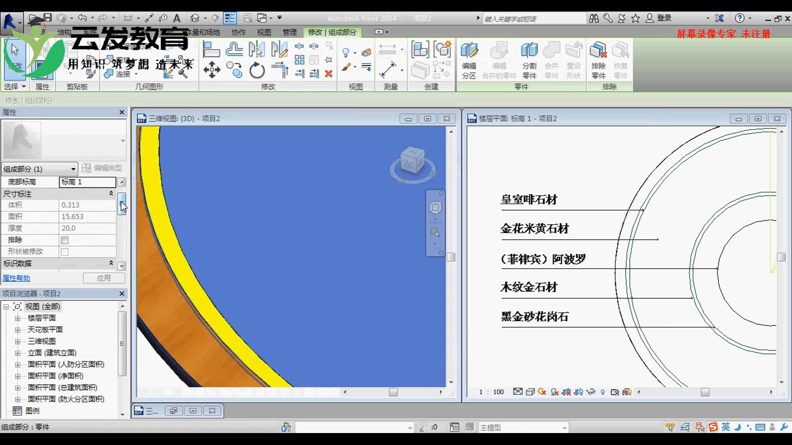Toggle the 排除 checkbox in properties
Screen dimensions: 792x445
pos(65,240)
